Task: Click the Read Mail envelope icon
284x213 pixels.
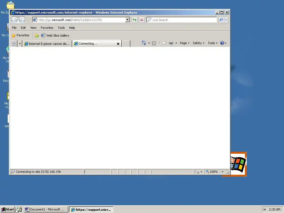Action: click(164, 43)
